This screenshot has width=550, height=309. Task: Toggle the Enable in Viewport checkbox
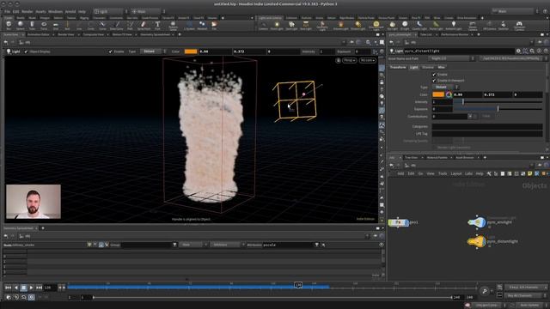pos(434,80)
